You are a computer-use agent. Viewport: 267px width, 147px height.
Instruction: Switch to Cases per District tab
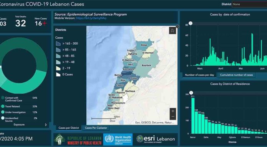69,128
